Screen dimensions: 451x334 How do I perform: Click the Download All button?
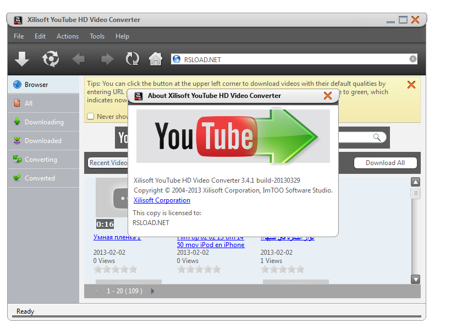point(385,163)
